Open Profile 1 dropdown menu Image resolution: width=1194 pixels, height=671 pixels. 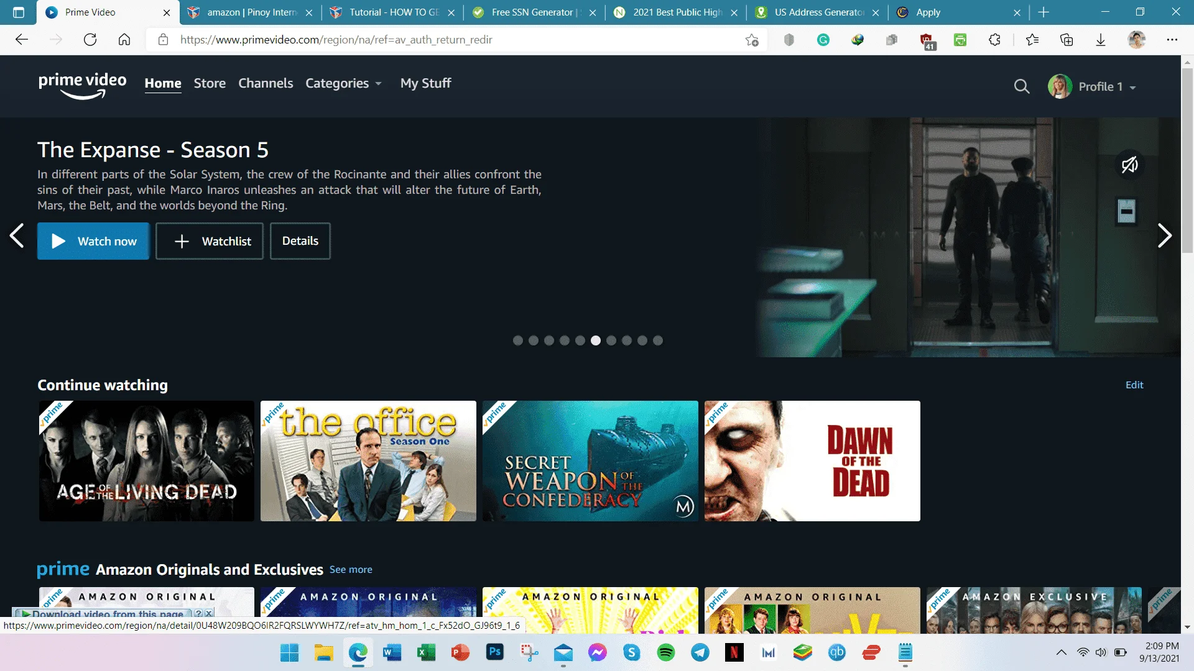point(1093,86)
